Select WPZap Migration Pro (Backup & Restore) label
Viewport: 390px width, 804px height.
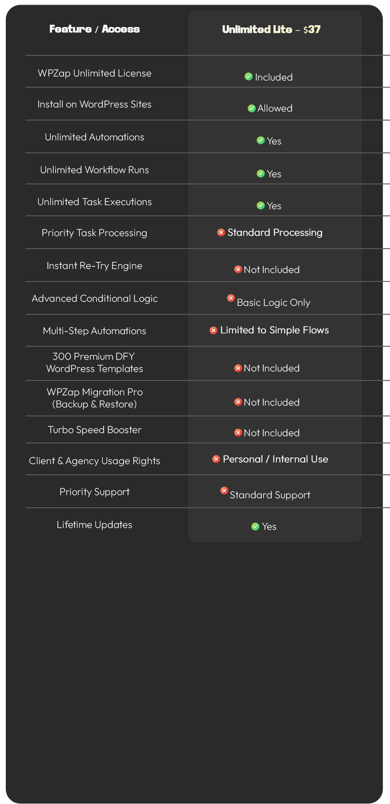[x=95, y=398]
